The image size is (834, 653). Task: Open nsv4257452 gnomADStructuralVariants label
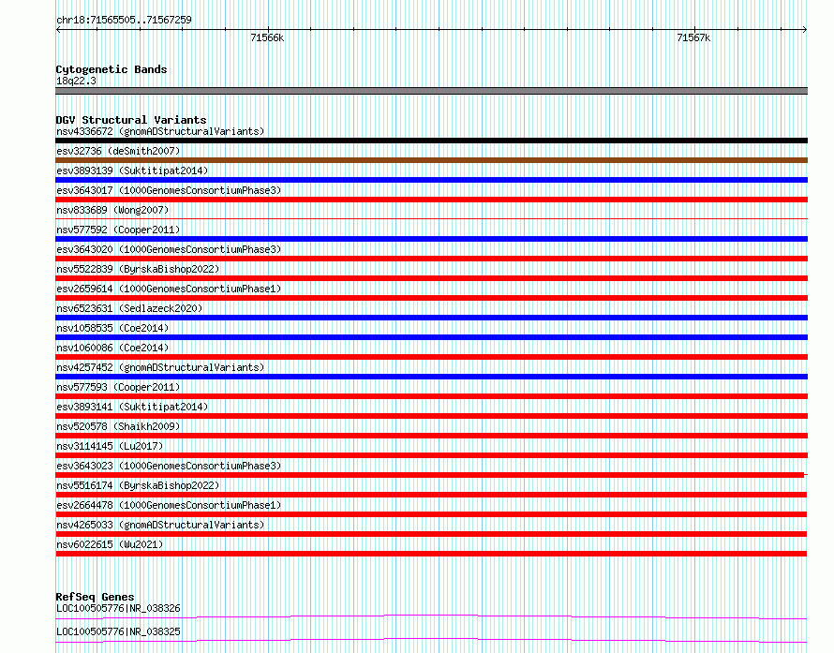coord(160,367)
